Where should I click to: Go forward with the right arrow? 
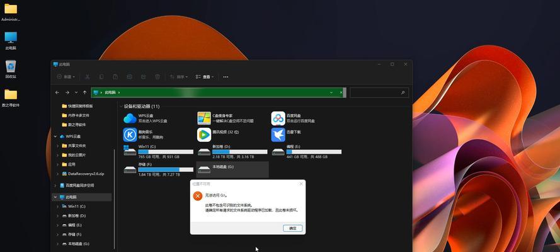(67, 93)
